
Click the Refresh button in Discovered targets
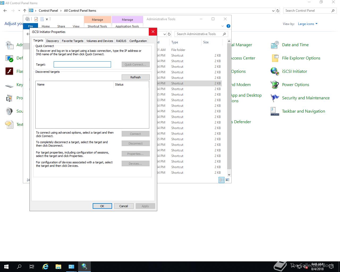coord(135,77)
